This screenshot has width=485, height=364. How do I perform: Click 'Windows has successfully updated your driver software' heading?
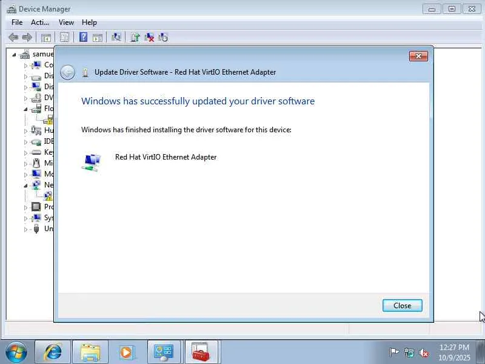[x=198, y=101]
